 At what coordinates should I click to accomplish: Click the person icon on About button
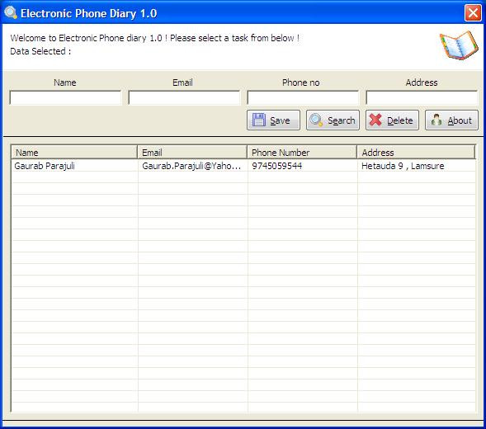(436, 120)
